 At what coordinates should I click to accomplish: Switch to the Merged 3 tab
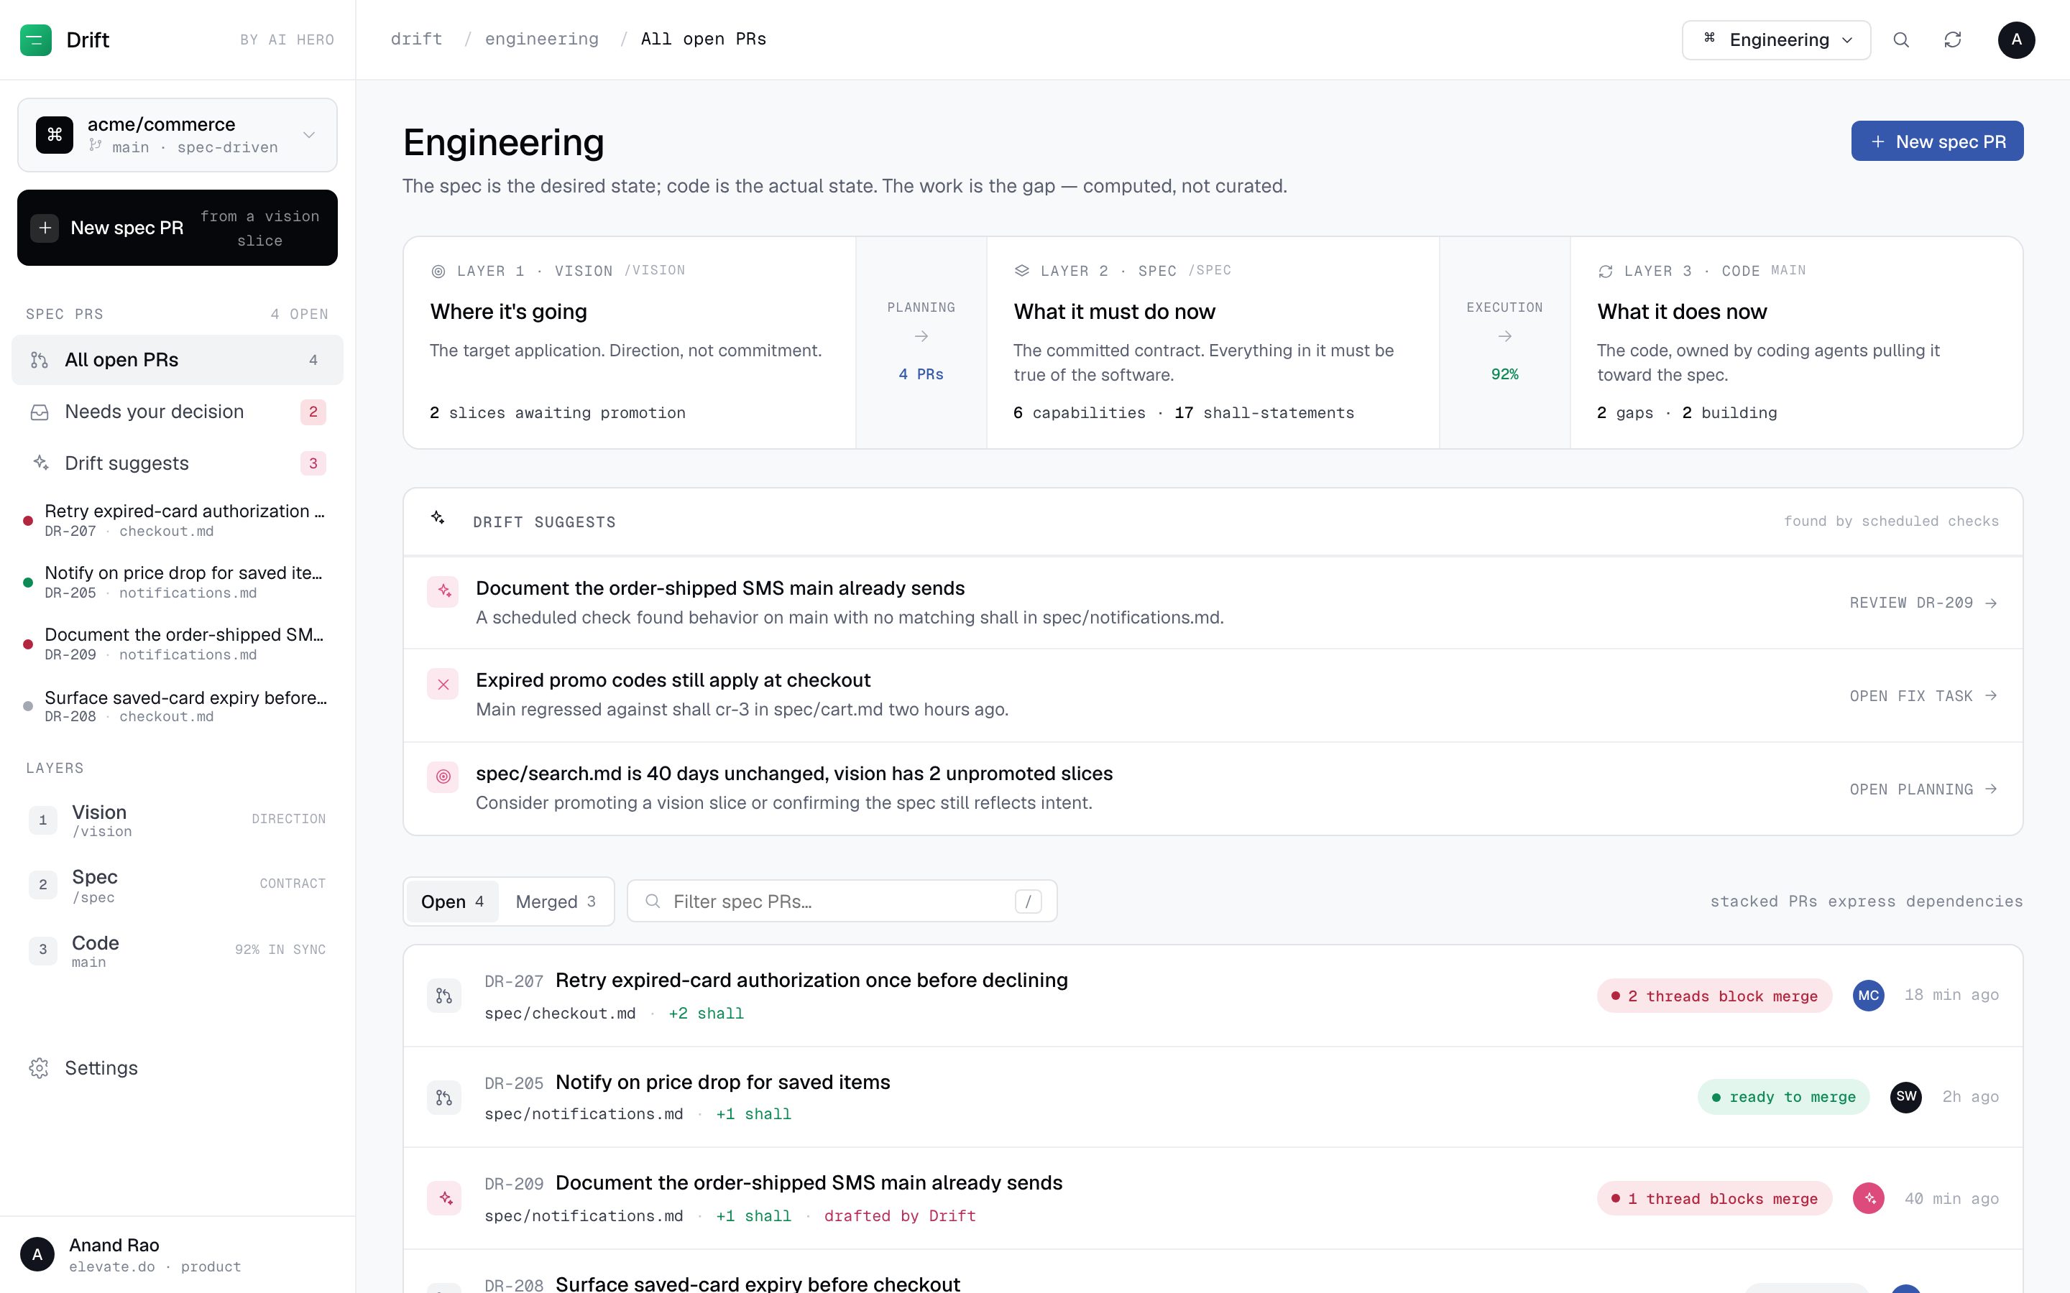(555, 902)
